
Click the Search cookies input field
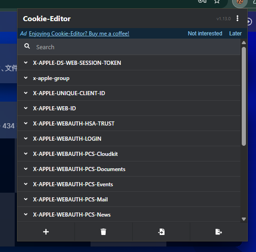click(x=129, y=47)
